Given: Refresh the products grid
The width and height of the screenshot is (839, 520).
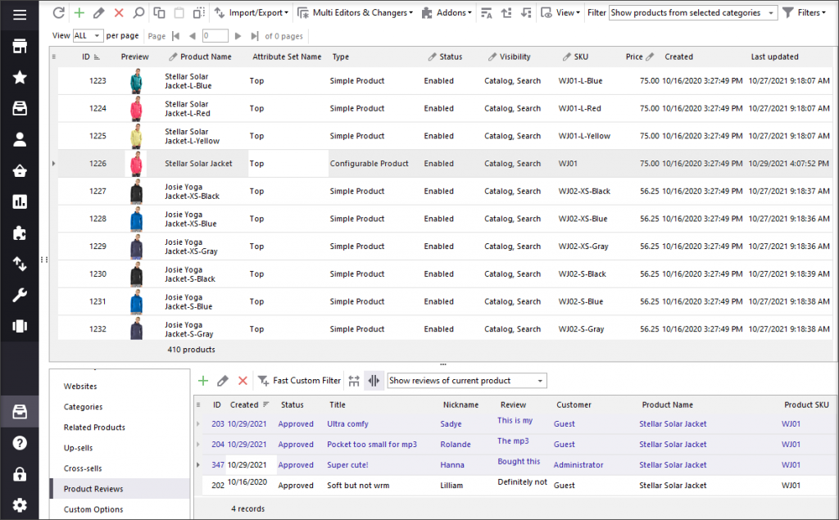Looking at the screenshot, I should click(x=59, y=13).
